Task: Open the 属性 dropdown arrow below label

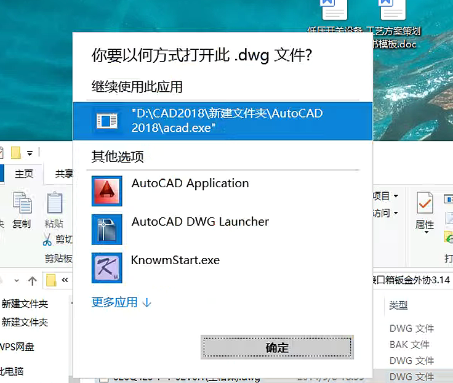Action: pos(427,232)
